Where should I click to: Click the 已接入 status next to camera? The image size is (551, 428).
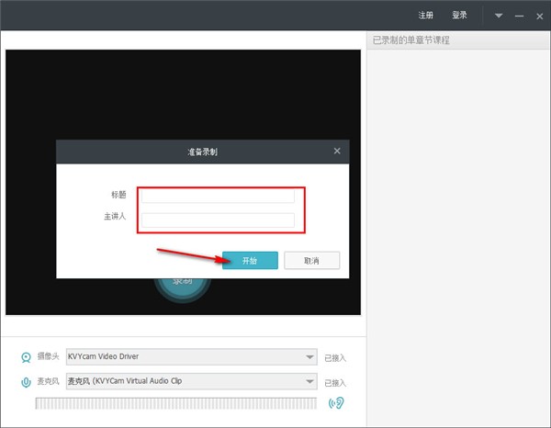click(x=335, y=357)
